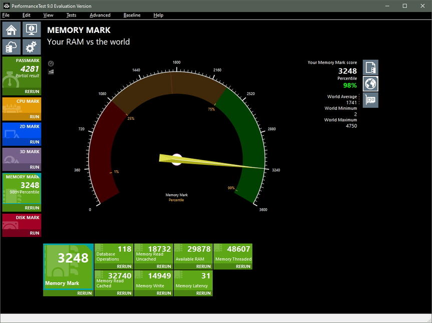
Task: Open the settings gears icon
Action: (32, 47)
